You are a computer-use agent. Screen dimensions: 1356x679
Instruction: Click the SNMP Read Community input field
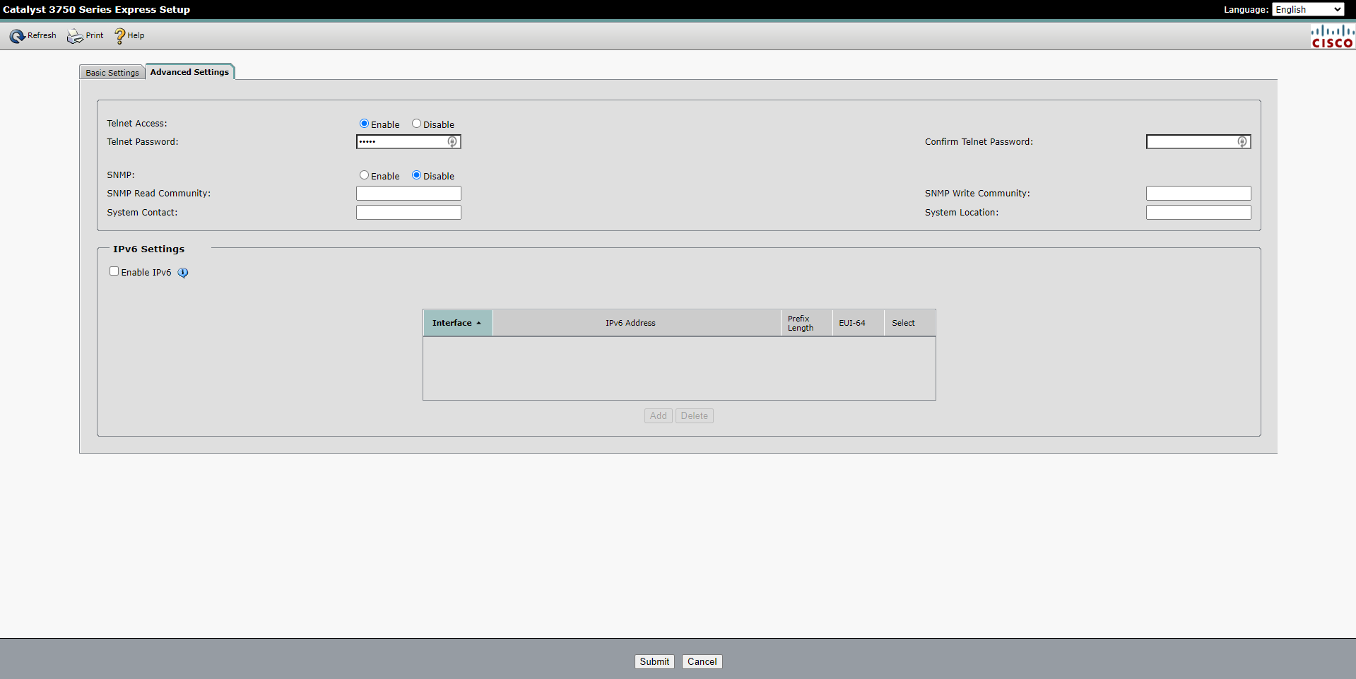click(408, 194)
